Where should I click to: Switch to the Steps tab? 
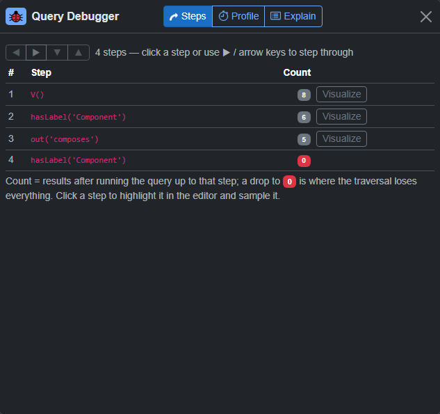coord(188,16)
